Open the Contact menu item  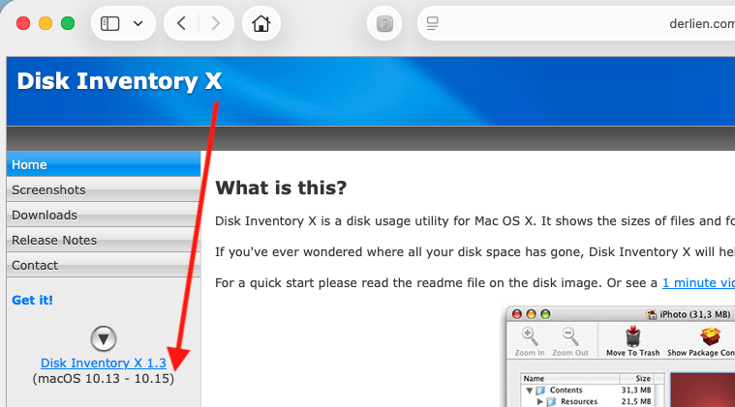pyautogui.click(x=104, y=265)
